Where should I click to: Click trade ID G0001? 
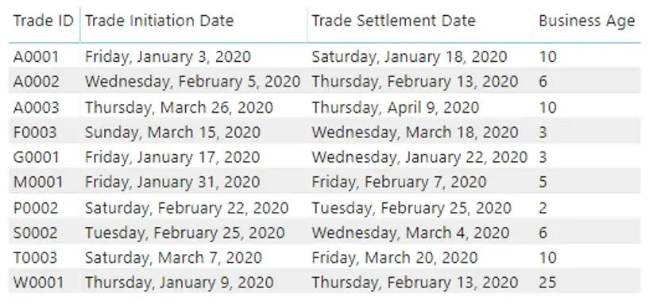37,157
